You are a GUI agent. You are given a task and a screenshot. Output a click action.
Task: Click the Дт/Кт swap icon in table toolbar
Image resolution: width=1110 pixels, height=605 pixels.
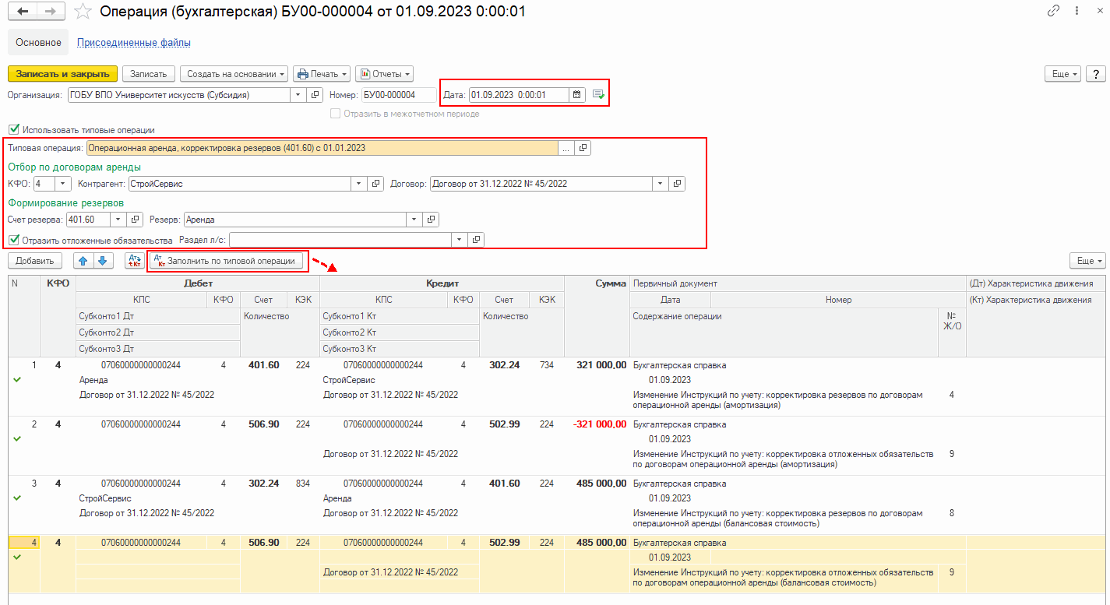(134, 261)
